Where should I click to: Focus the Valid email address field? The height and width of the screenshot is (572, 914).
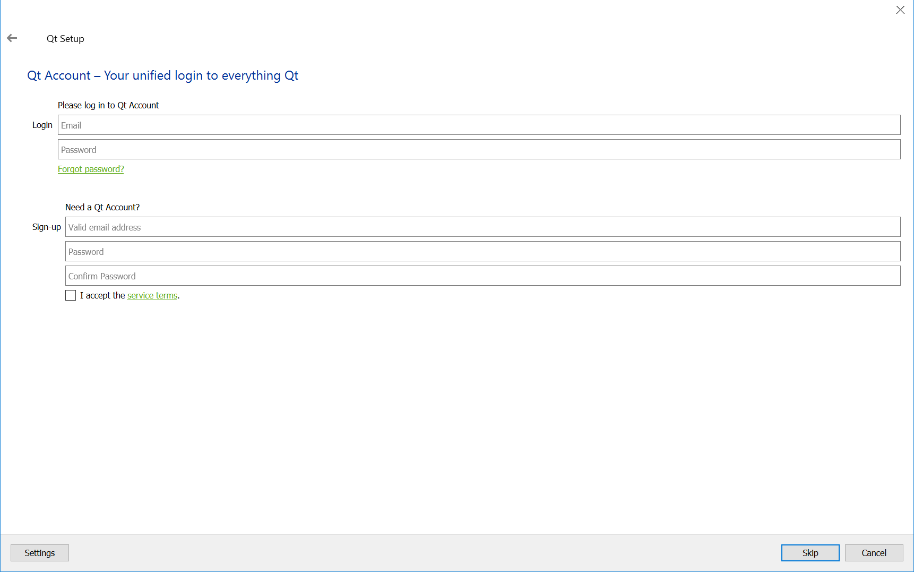tap(482, 227)
